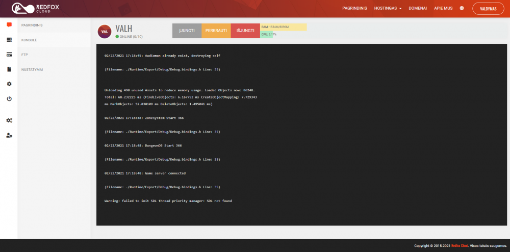Click the Redfox Cloud footer link
The width and height of the screenshot is (510, 252).
tap(460, 246)
